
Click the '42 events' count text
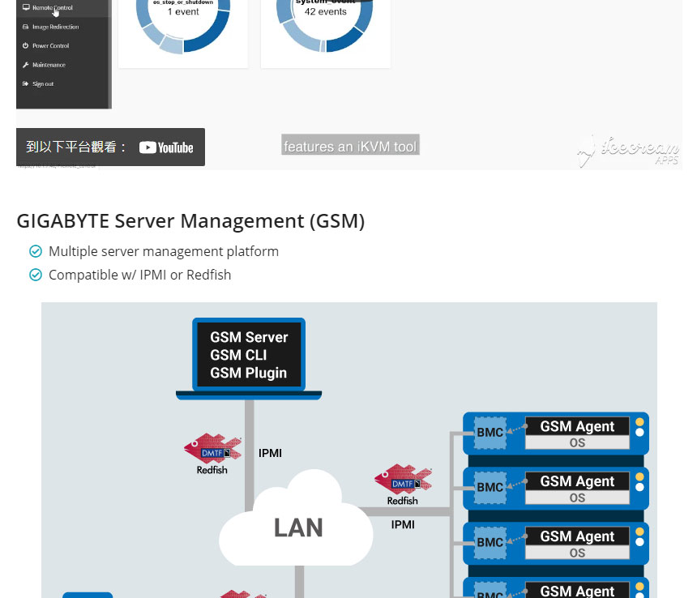click(325, 12)
